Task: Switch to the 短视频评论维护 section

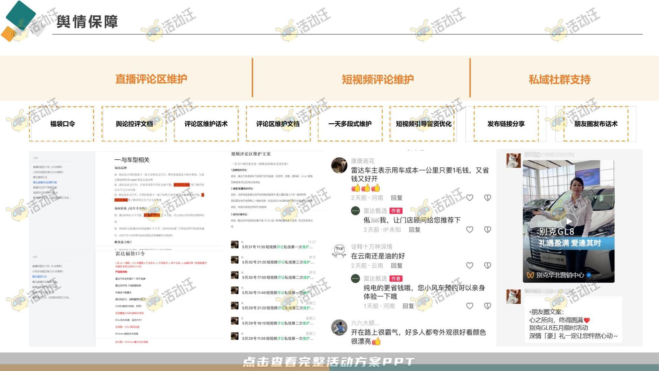Action: [x=378, y=79]
